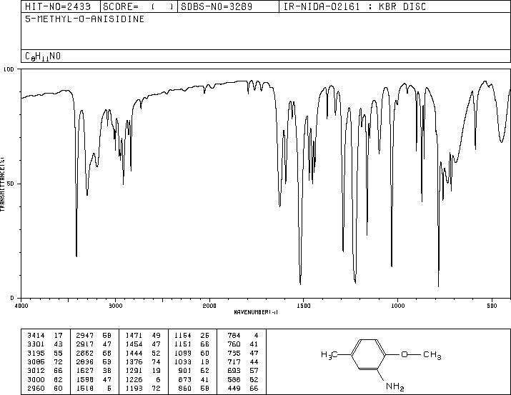Select the 2836 peak entry in table
Image resolution: width=511 pixels, height=395 pixels.
coord(94,361)
